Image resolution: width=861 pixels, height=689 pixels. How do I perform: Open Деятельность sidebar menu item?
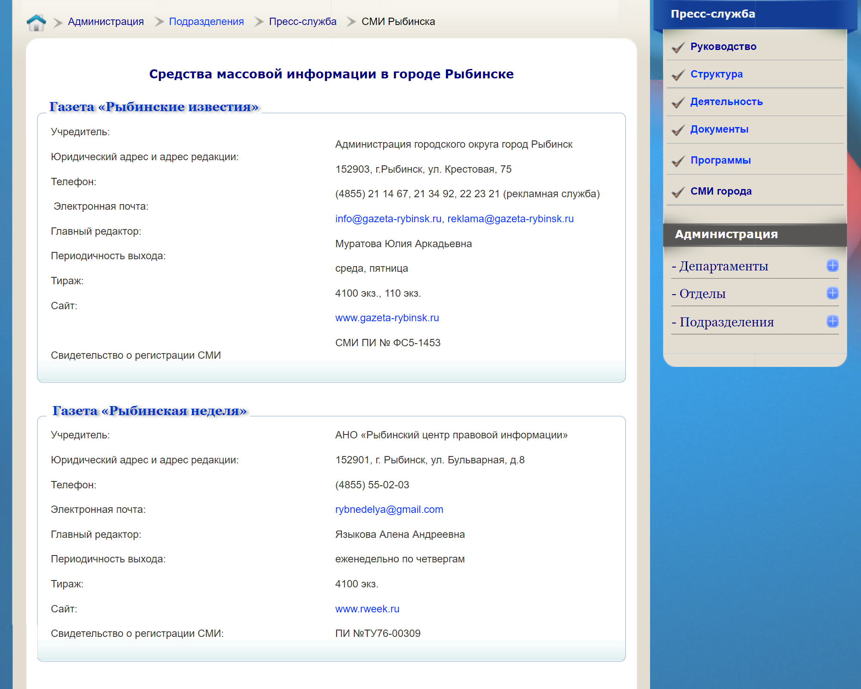[726, 102]
